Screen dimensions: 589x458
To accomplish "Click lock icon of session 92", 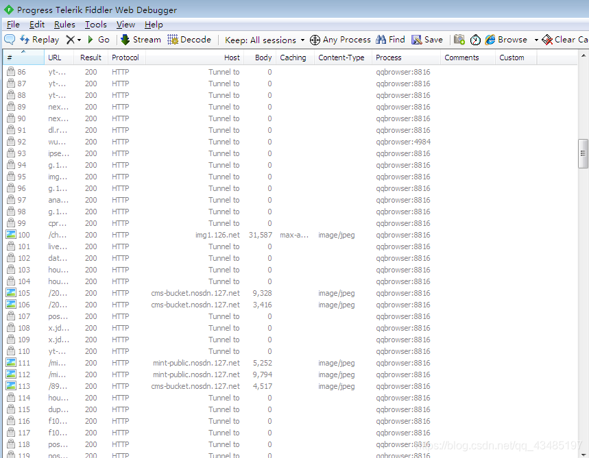I will (x=11, y=141).
